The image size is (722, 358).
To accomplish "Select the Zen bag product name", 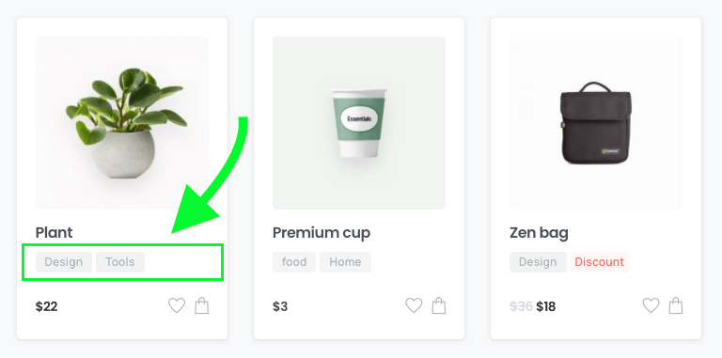I will [539, 233].
